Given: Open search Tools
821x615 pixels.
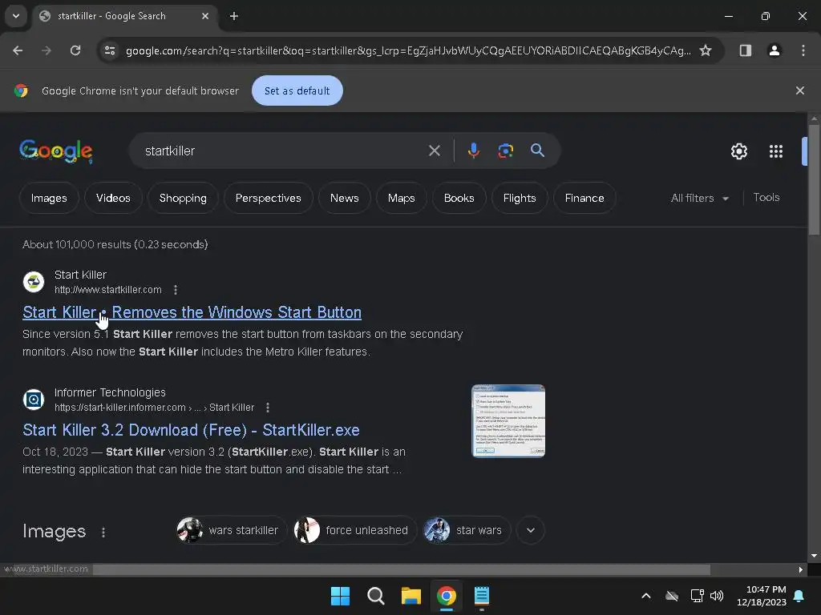Looking at the screenshot, I should pos(766,197).
